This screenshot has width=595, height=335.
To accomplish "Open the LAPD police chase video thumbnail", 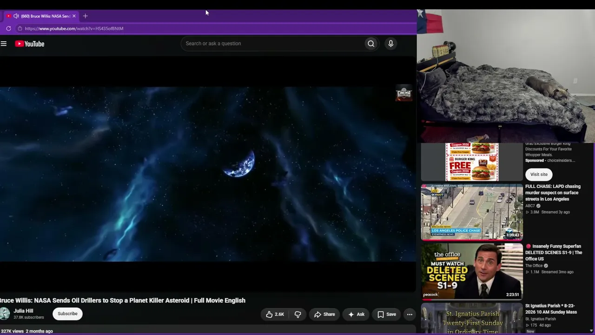I will click(x=472, y=212).
